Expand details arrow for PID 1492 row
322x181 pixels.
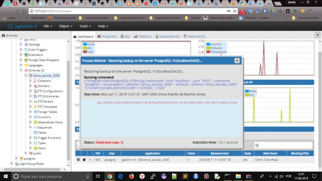point(90,159)
